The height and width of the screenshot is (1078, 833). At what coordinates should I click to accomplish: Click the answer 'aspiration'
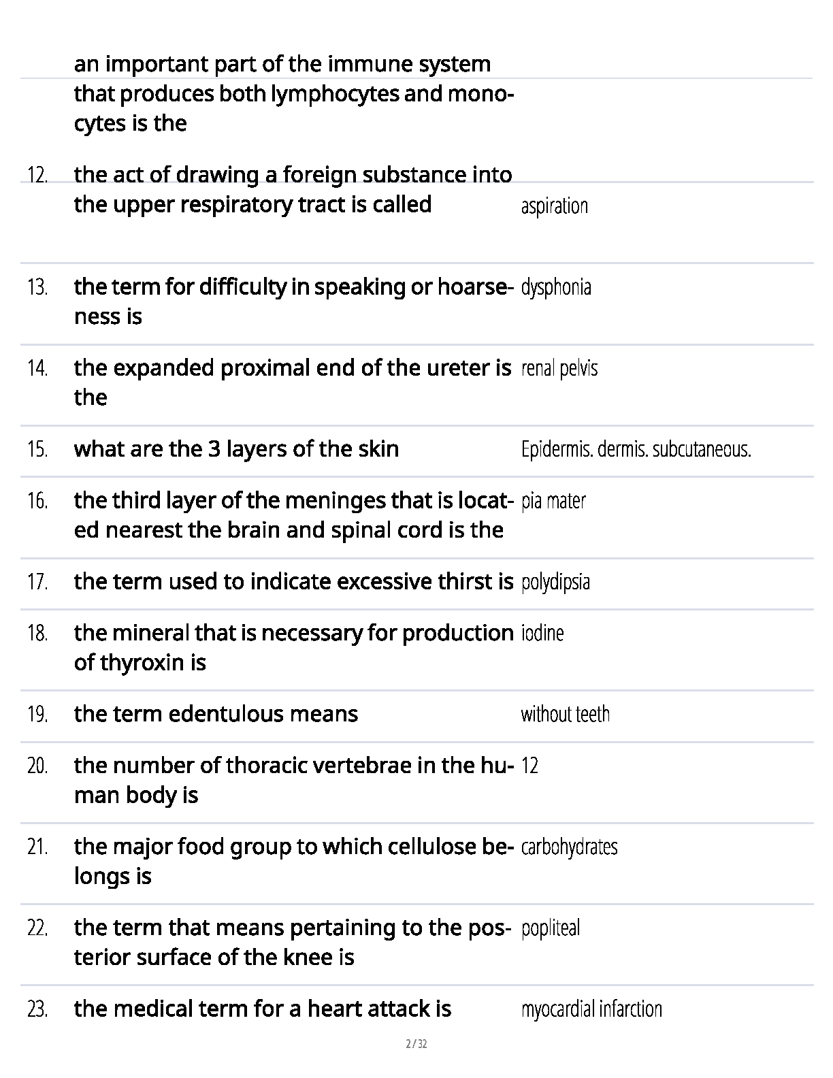pos(554,206)
